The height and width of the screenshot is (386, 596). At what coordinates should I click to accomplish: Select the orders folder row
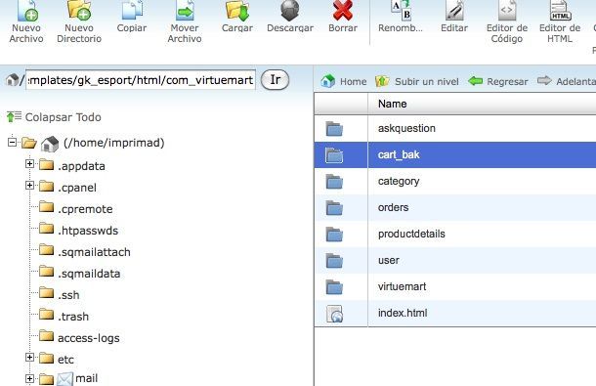pos(455,207)
